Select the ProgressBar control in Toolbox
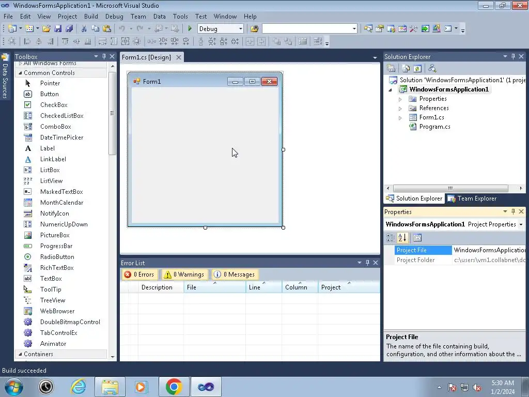529x397 pixels. tap(56, 246)
